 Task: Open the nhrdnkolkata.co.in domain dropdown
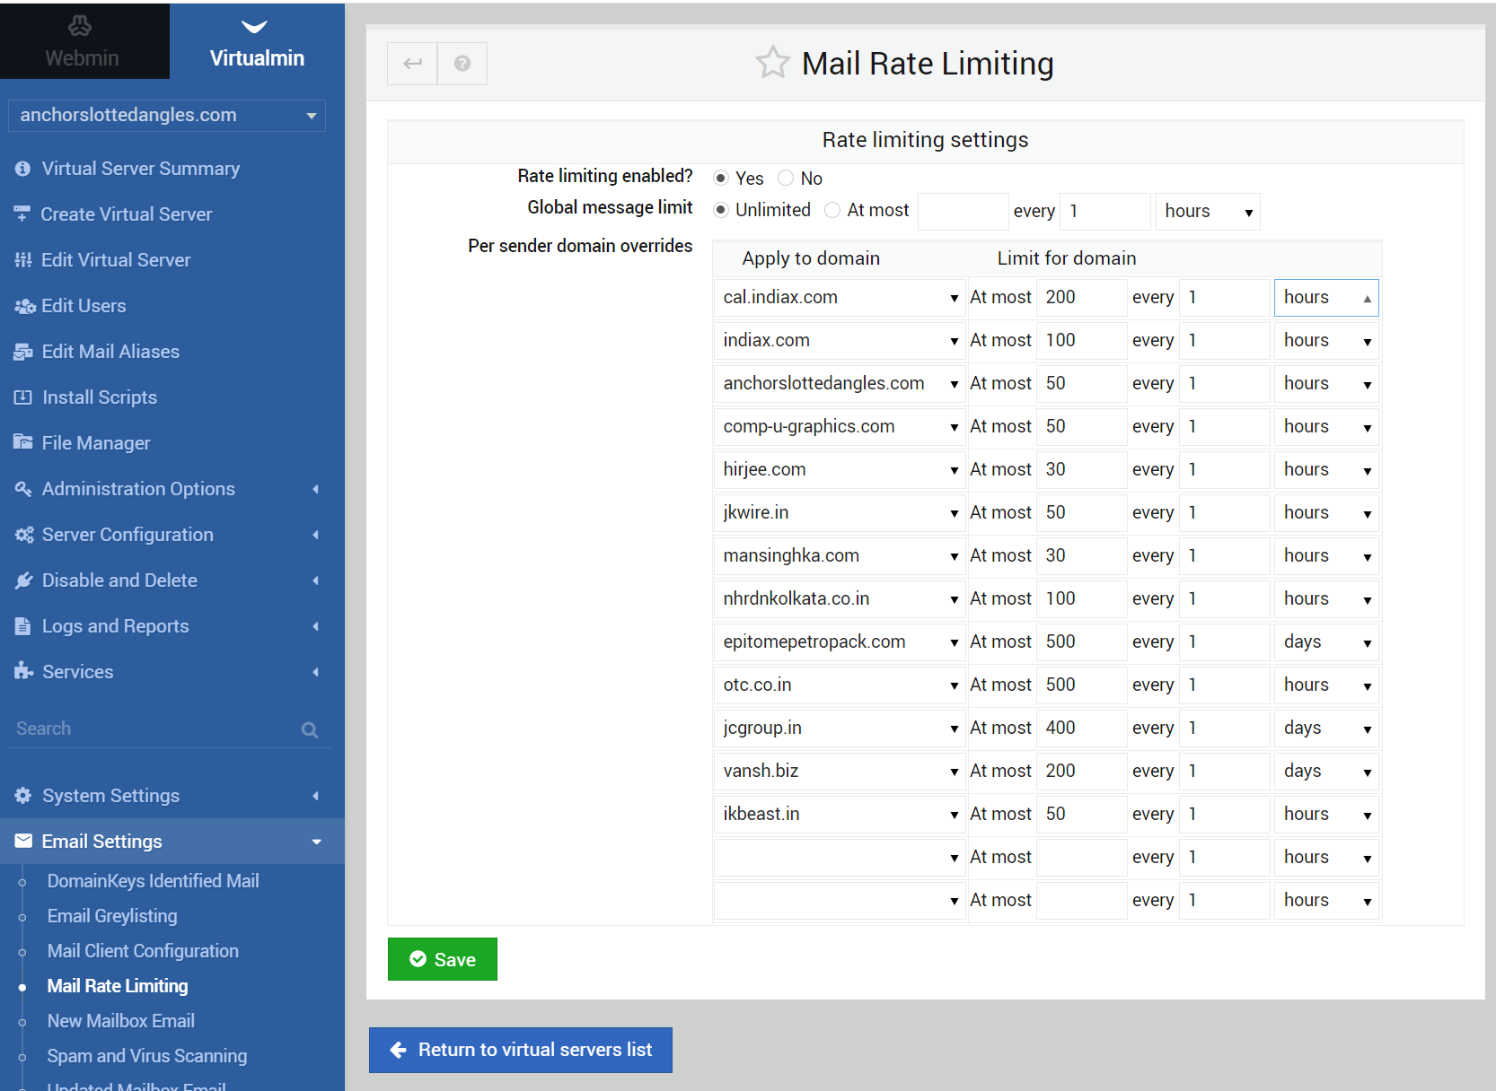(840, 599)
